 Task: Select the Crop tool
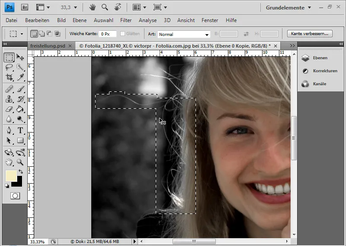(x=9, y=77)
